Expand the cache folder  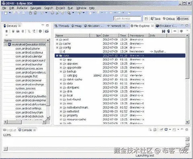[57, 43]
